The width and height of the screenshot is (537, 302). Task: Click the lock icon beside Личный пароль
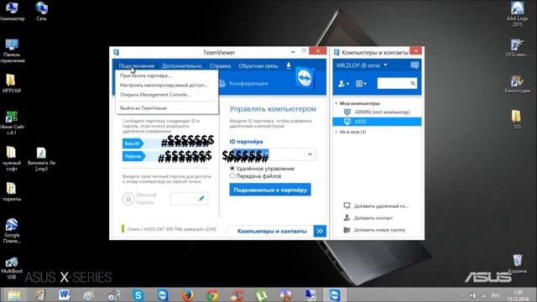pyautogui.click(x=128, y=199)
